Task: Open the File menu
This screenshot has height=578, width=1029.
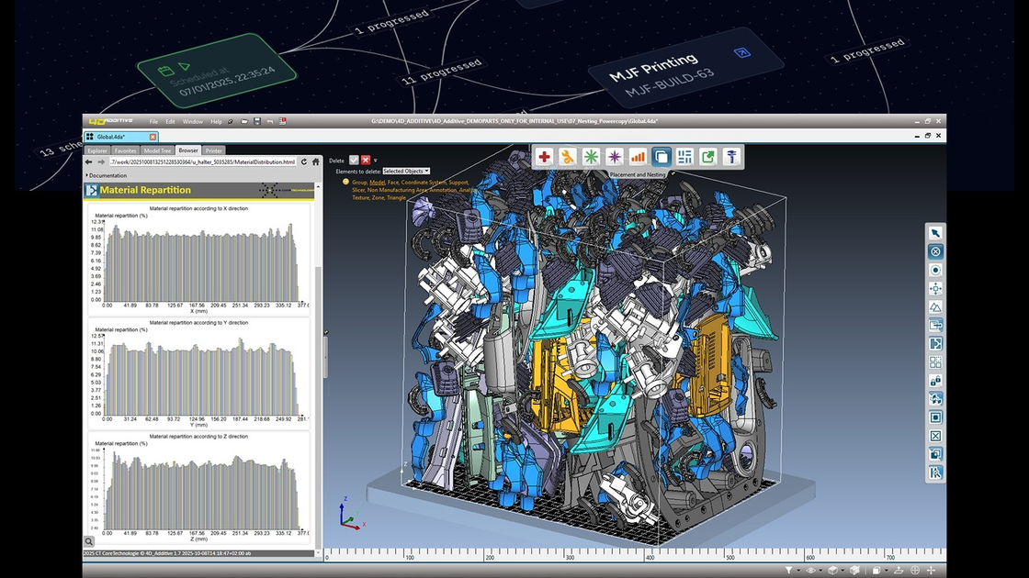Action: pos(153,121)
